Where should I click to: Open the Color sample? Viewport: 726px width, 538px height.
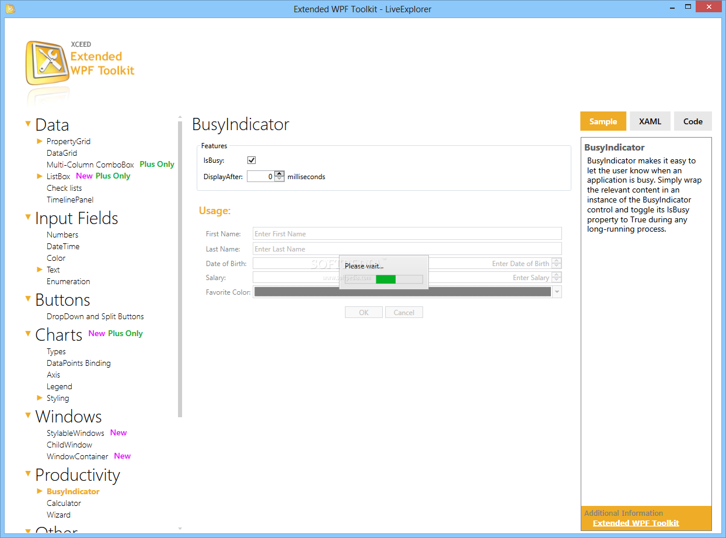pos(56,258)
